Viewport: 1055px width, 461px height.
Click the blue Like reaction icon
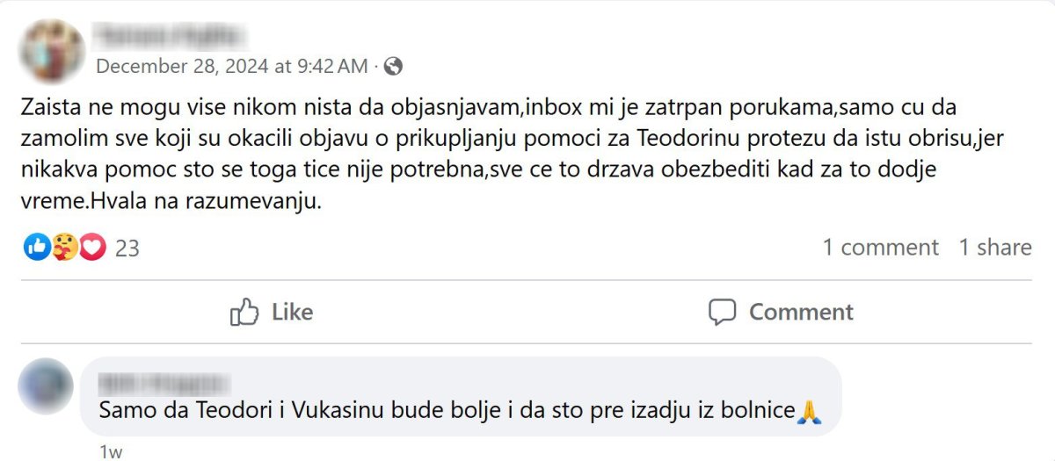coord(37,248)
